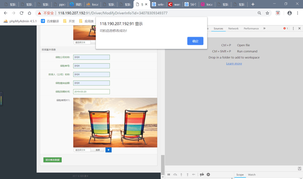Toggle deactivate breakpoints icon
The height and width of the screenshot is (179, 303).
[202, 175]
